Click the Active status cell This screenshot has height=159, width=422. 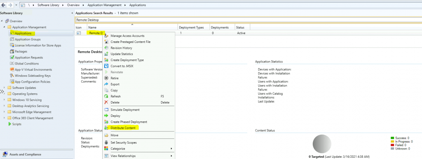click(241, 33)
